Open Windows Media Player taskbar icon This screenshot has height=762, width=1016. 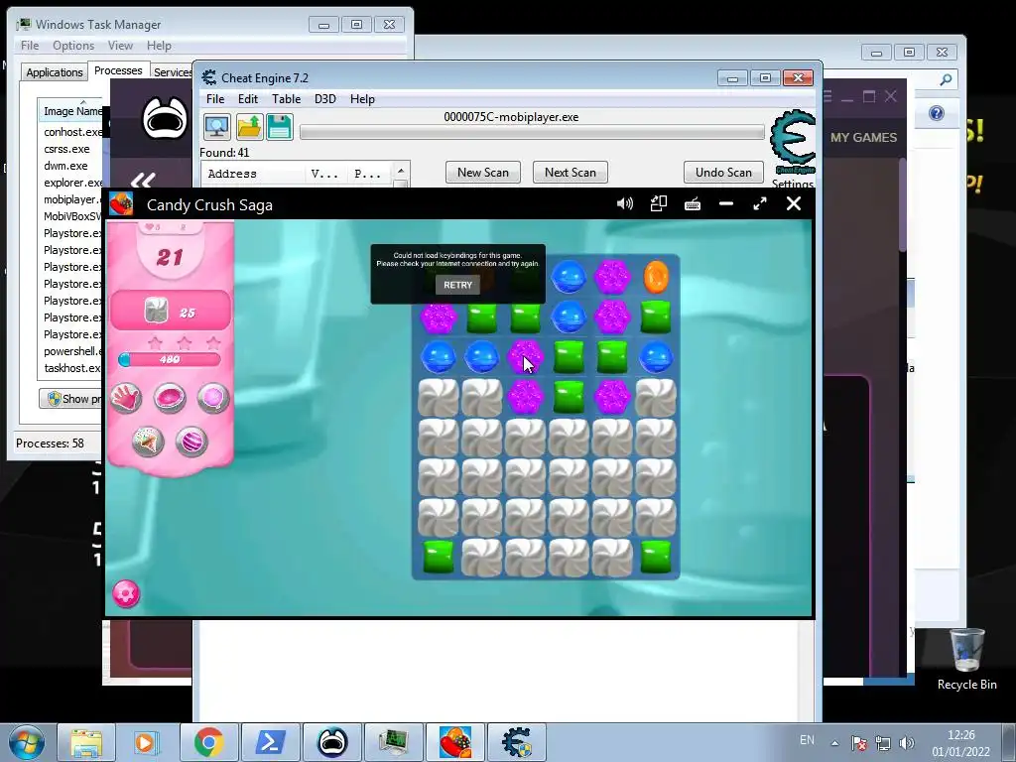pos(147,742)
